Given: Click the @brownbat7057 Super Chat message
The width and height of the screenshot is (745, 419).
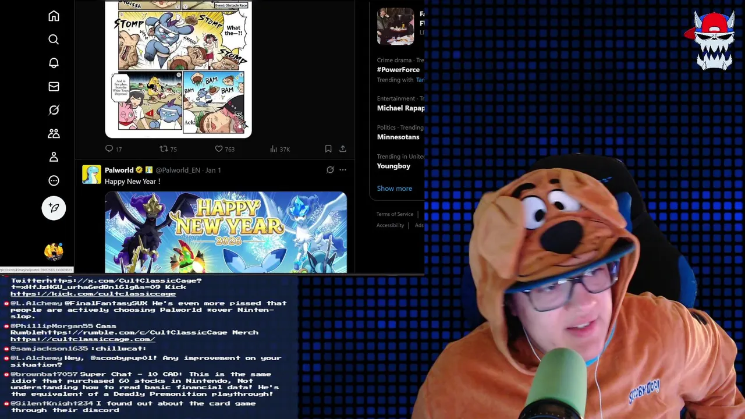Looking at the screenshot, I should tap(144, 384).
